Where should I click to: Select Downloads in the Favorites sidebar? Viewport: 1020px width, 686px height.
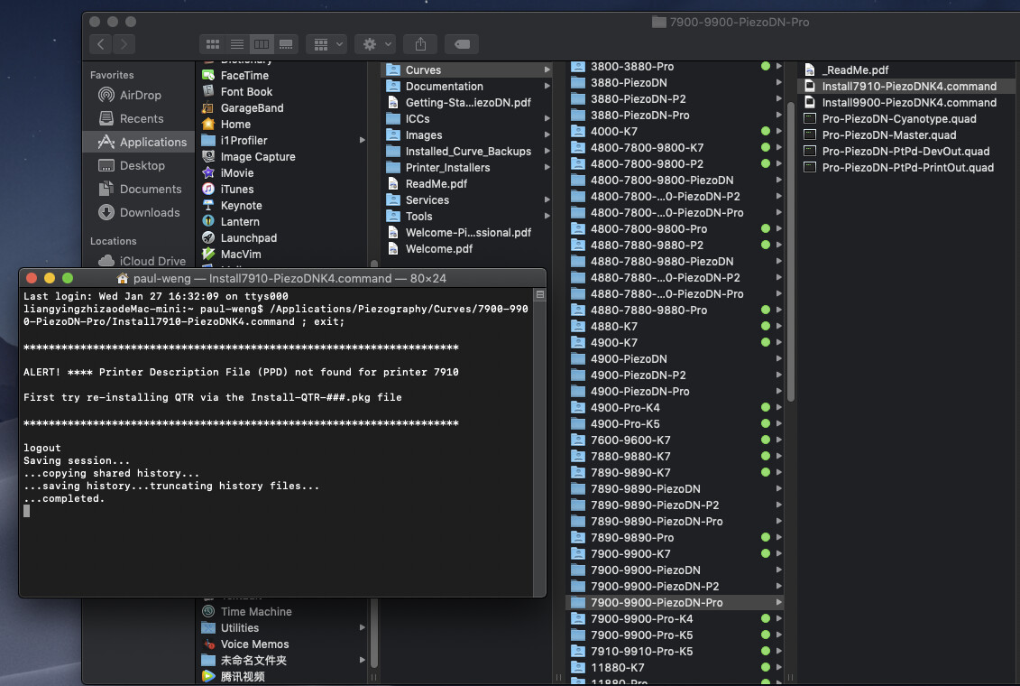149,212
